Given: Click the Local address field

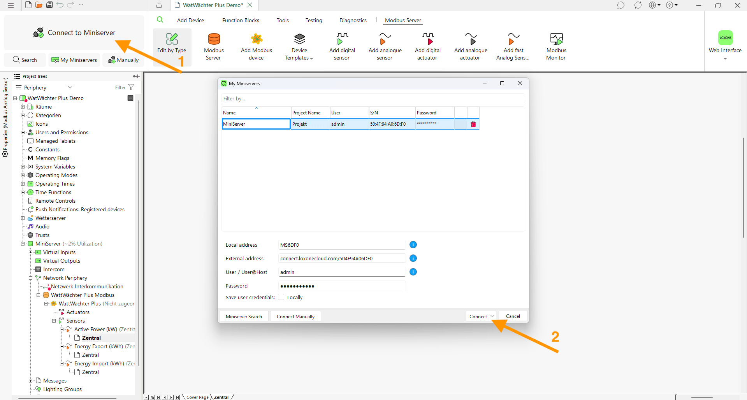Looking at the screenshot, I should click(342, 245).
